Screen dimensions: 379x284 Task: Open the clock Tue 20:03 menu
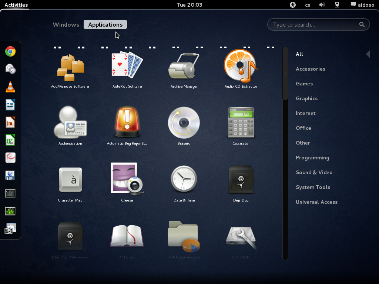click(189, 5)
